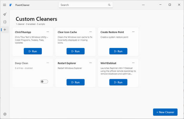Image resolution: width=184 pixels, height=119 pixels.
Task: Run the Restart Explorer script
Action: point(76,82)
